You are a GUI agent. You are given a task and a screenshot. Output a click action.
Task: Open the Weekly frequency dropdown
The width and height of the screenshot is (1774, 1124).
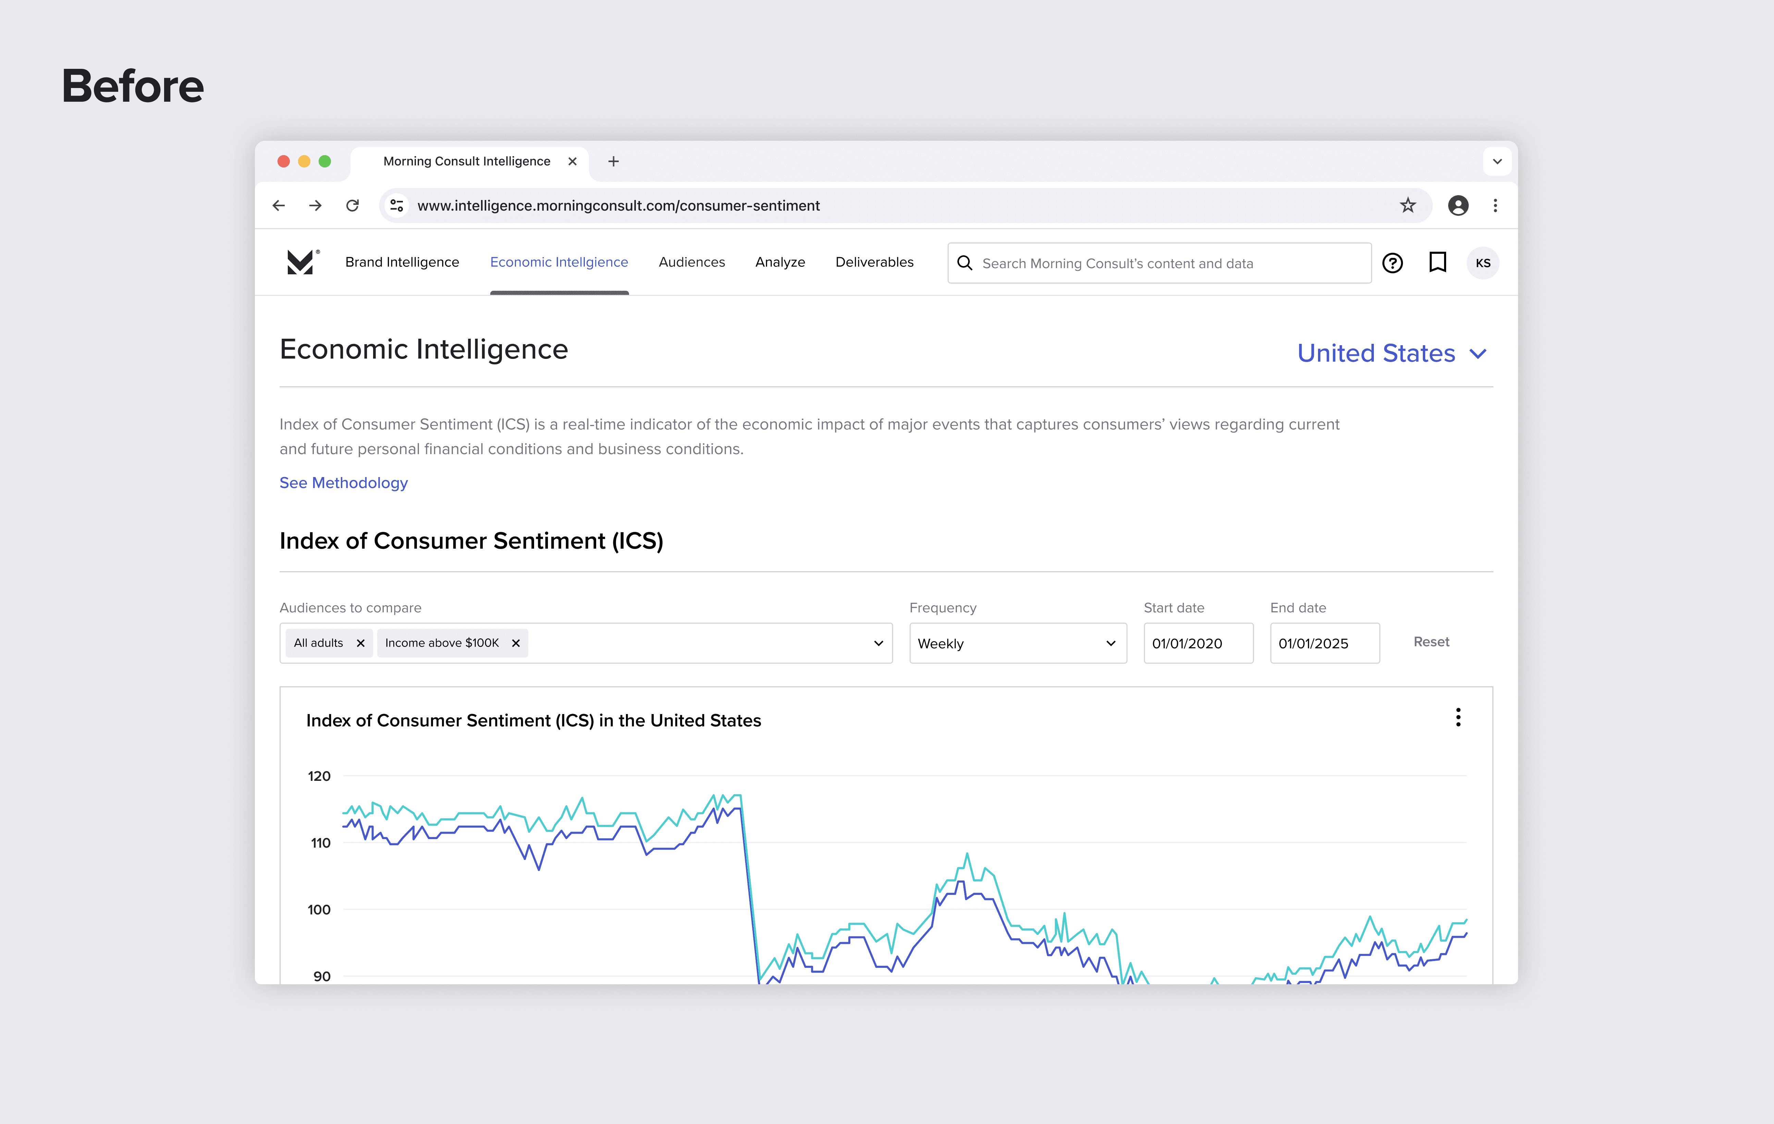tap(1018, 643)
